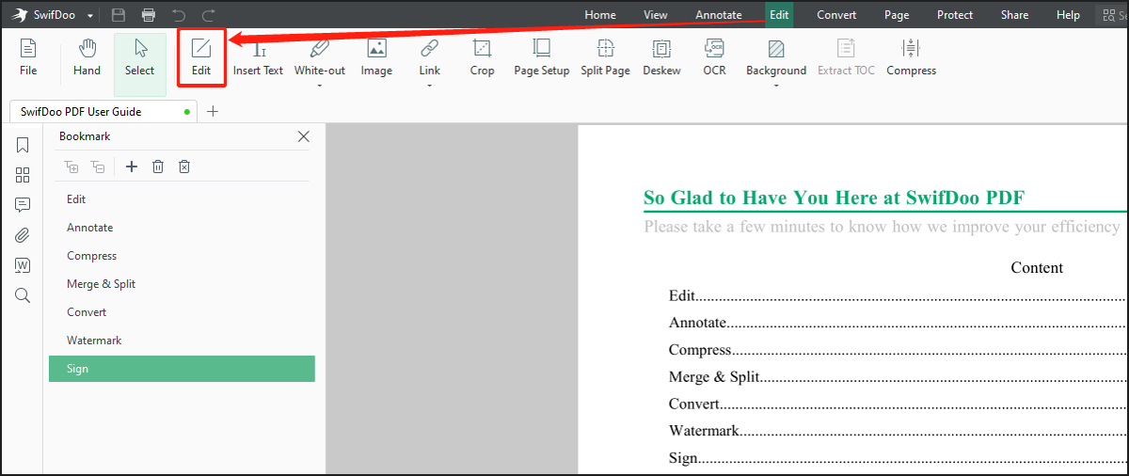Expand the White-out dropdown arrow
The image size is (1129, 476).
pyautogui.click(x=319, y=87)
